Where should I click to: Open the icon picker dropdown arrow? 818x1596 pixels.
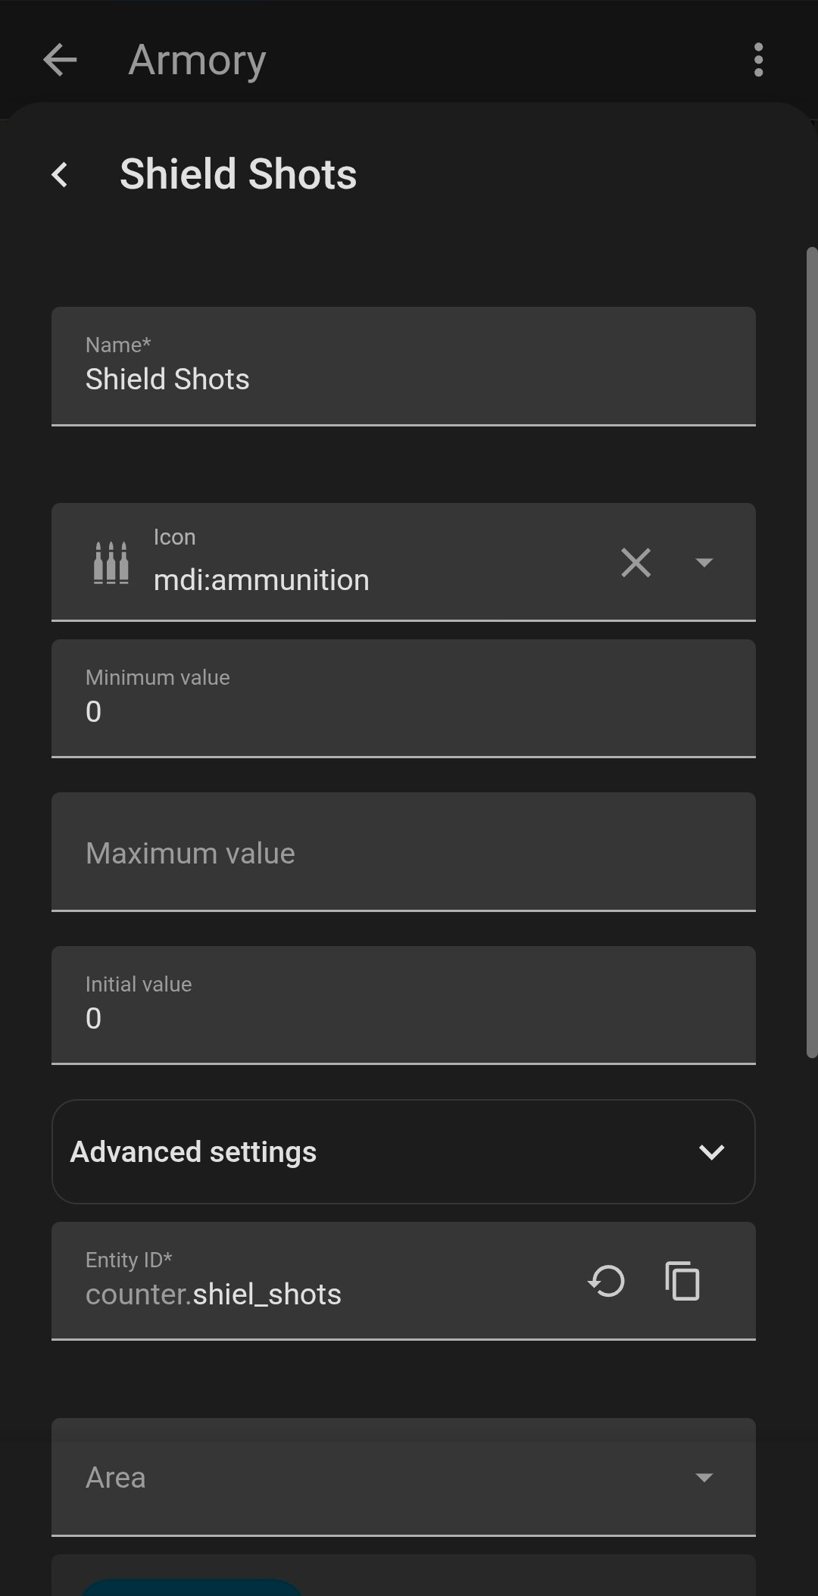[704, 562]
